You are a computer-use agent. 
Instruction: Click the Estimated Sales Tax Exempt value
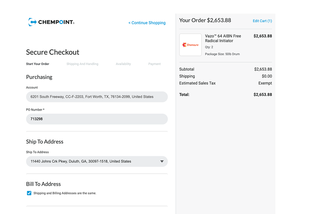coord(265,83)
